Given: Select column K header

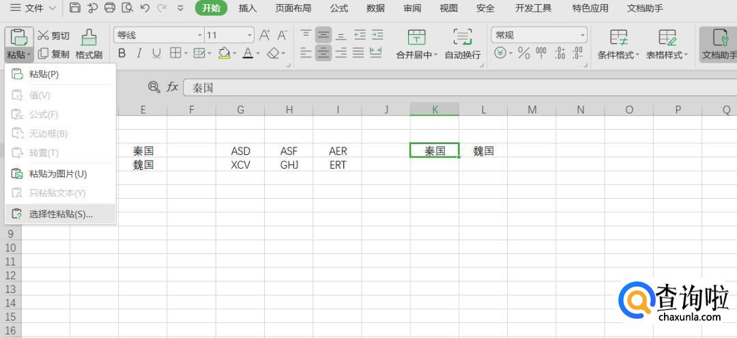Looking at the screenshot, I should click(435, 109).
